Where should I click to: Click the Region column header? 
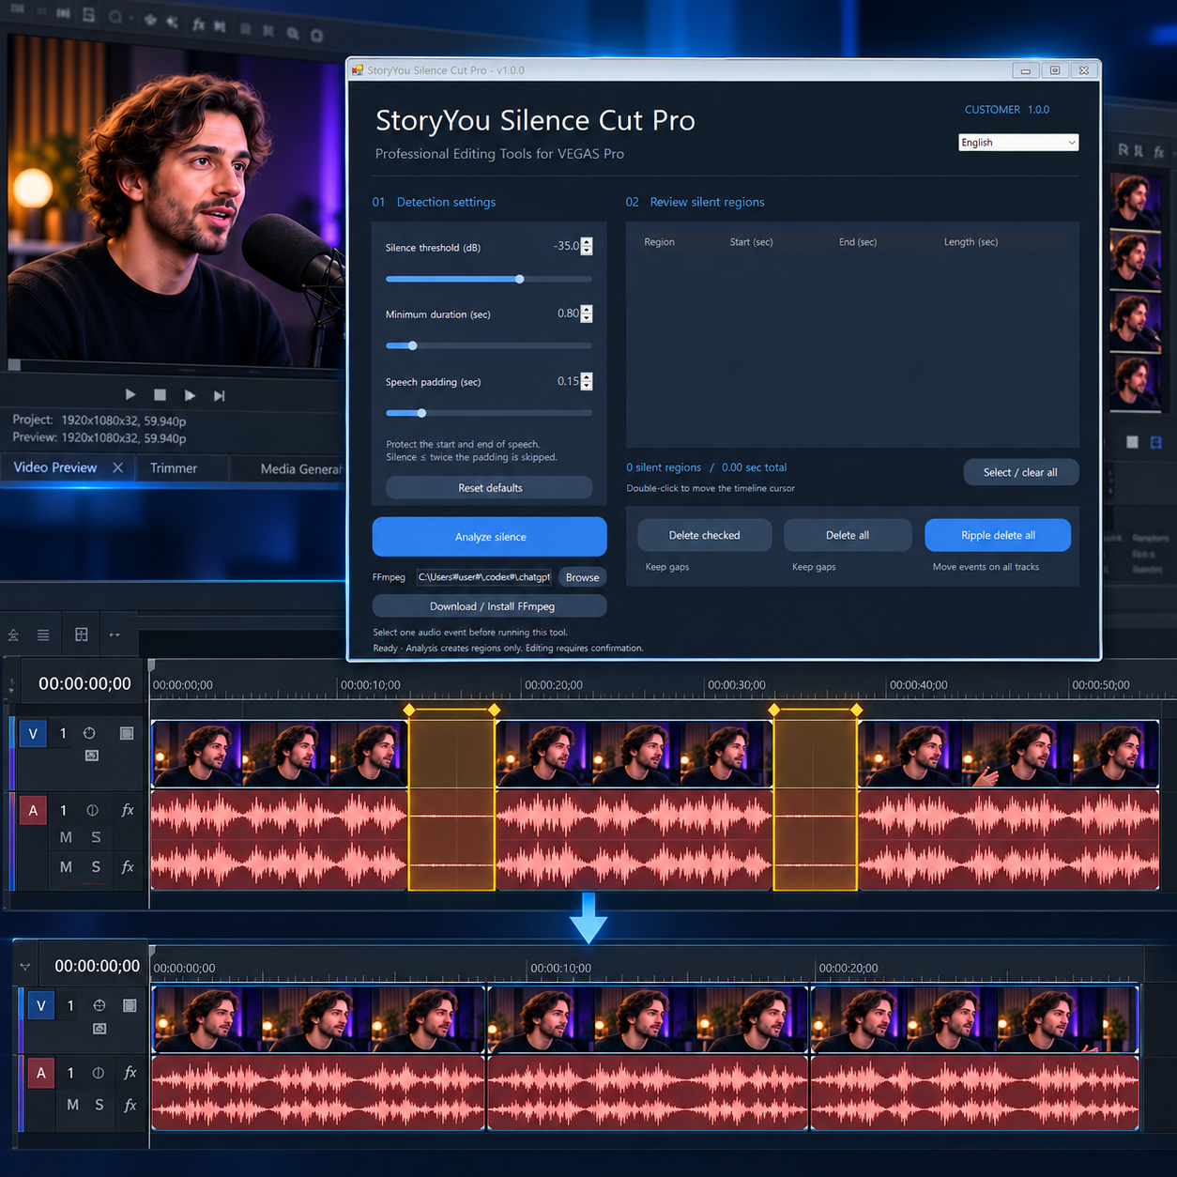(659, 242)
